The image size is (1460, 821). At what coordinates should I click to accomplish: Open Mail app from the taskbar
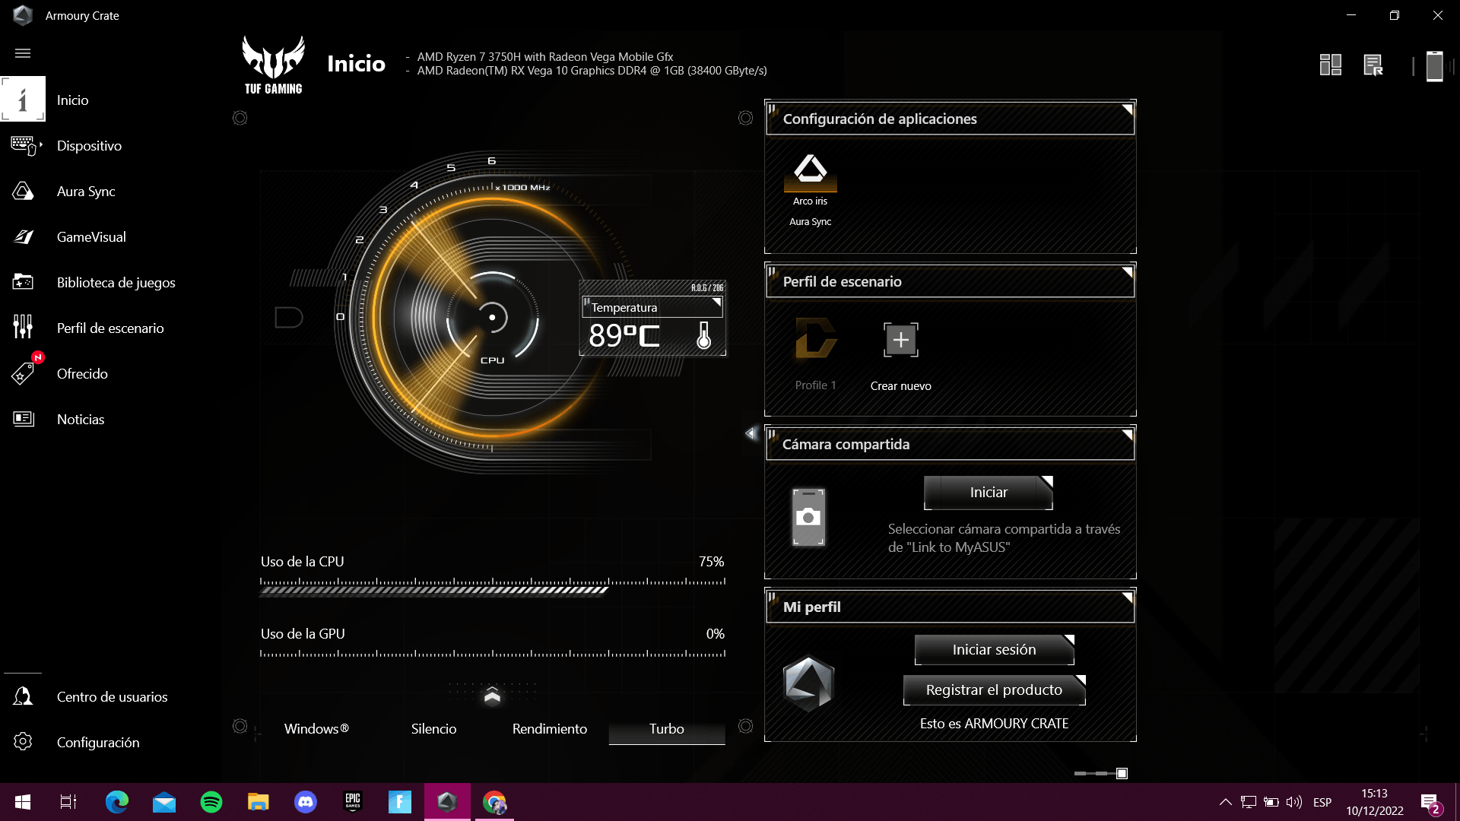click(x=164, y=802)
